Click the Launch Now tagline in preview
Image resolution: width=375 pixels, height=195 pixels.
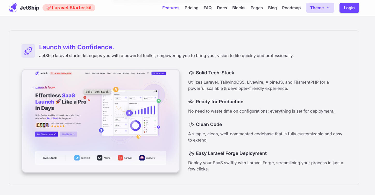[x=45, y=87]
